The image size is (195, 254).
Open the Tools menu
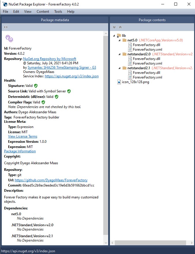coord(58,12)
